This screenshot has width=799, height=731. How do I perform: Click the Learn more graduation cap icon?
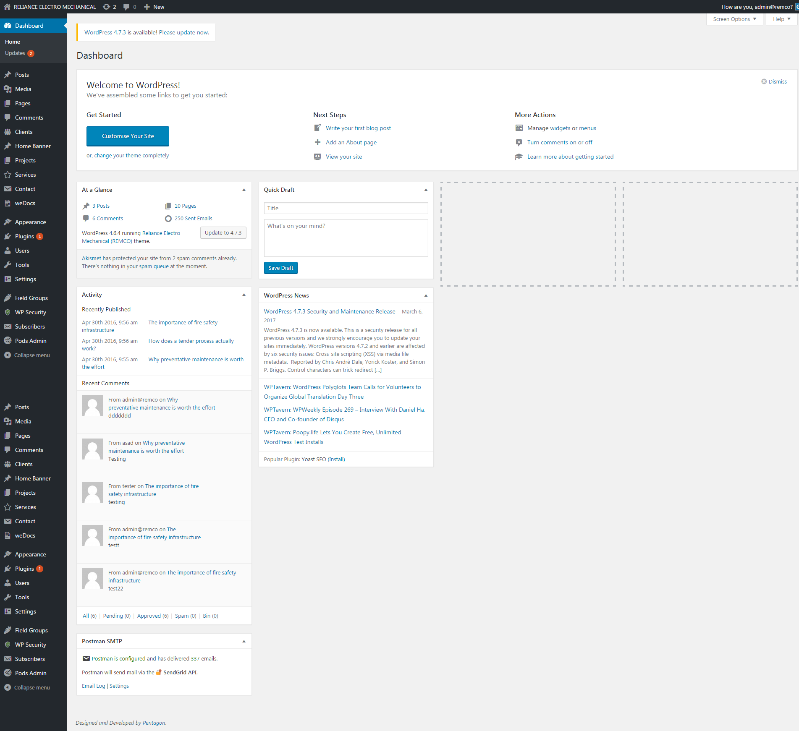pyautogui.click(x=519, y=157)
